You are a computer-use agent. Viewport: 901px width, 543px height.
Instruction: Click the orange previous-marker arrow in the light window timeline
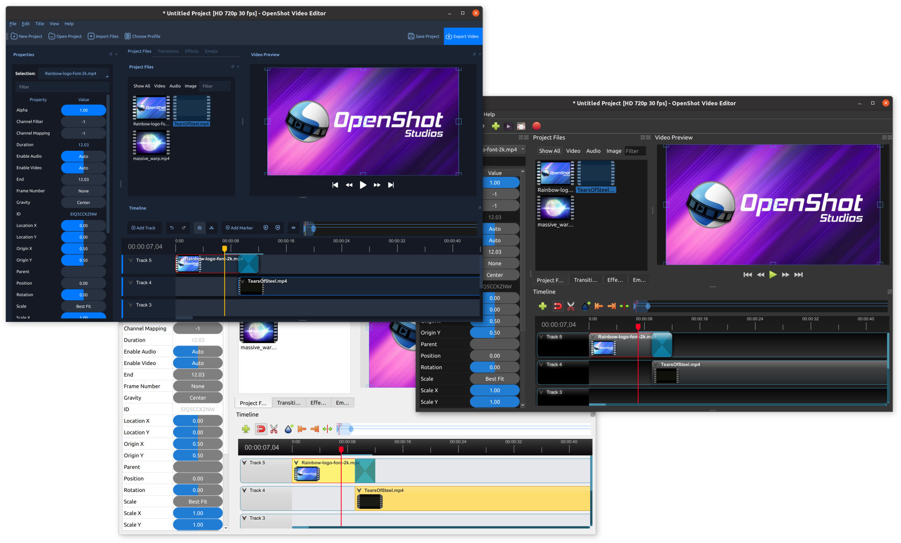301,429
